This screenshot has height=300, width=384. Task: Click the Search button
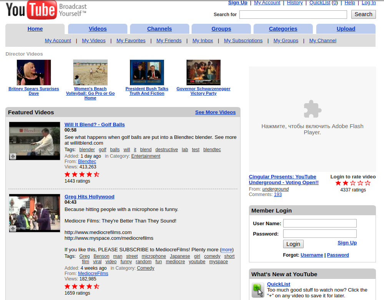[363, 15]
